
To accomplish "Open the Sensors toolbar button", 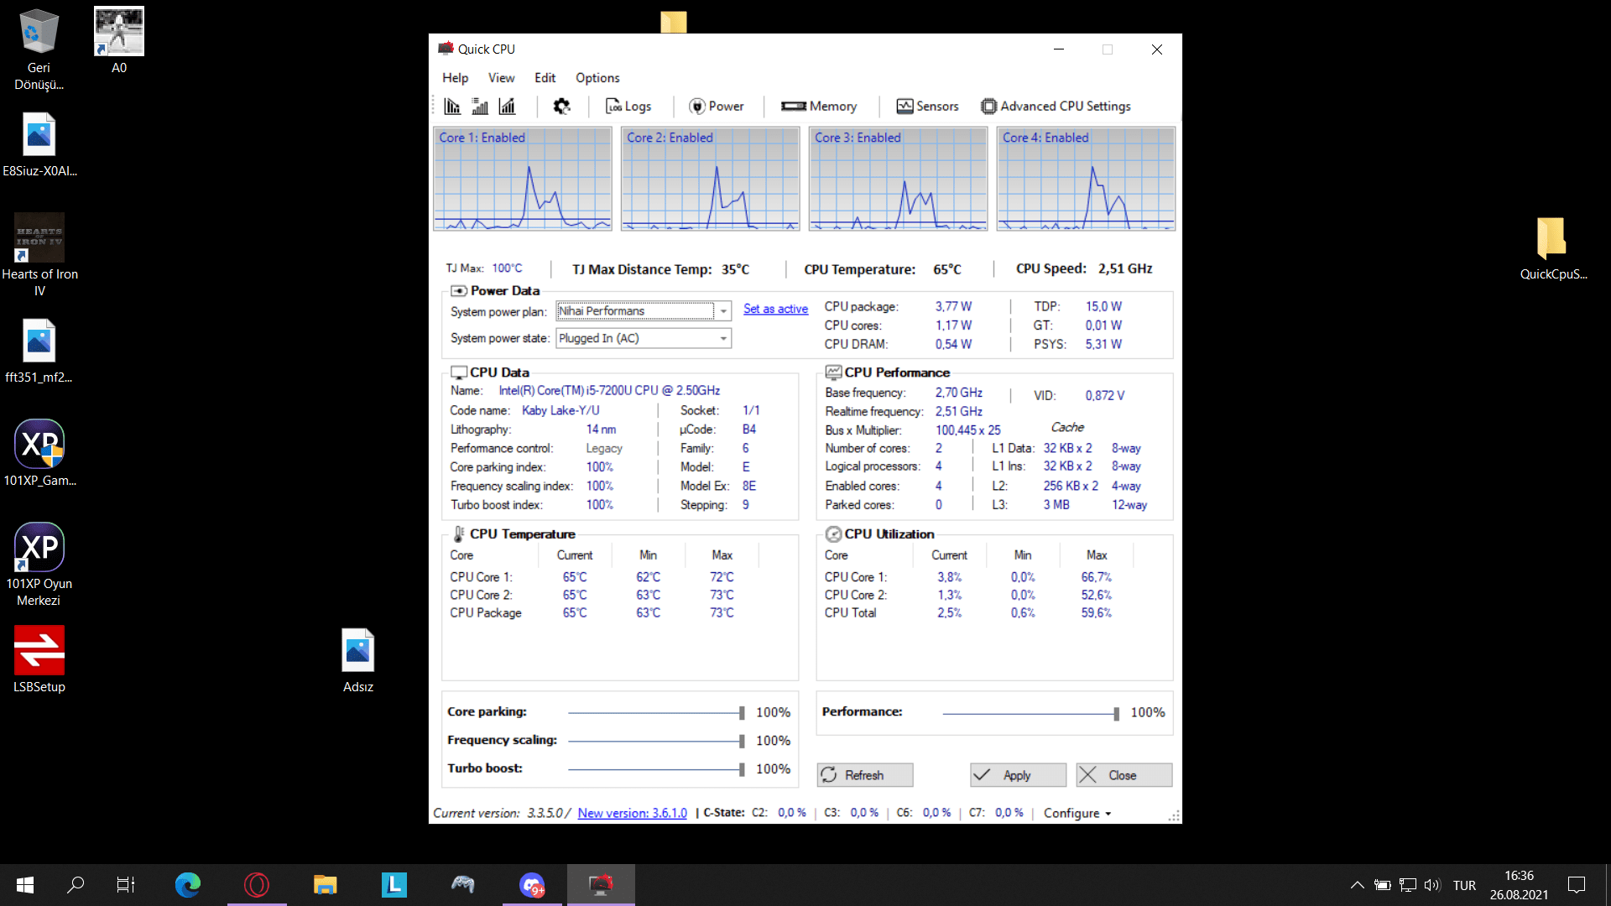I will 927,107.
